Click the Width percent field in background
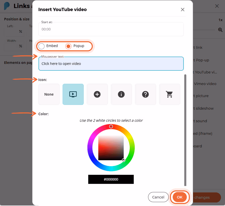225x206 pixels. pyautogui.click(x=14, y=46)
